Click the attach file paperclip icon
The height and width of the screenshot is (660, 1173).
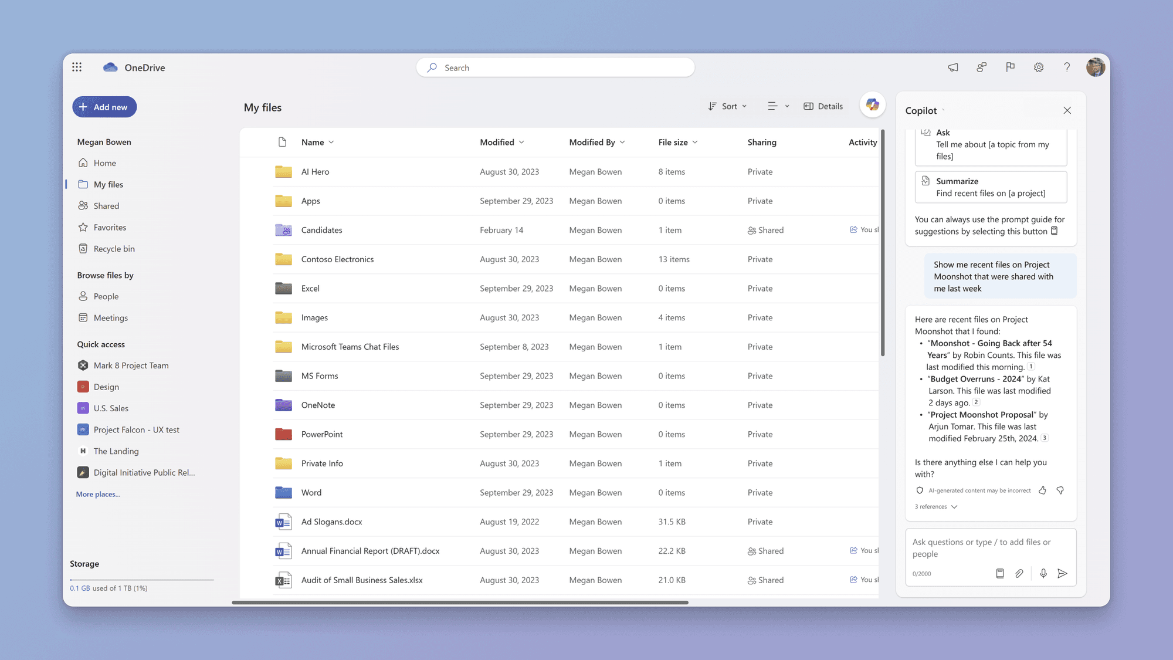tap(1019, 574)
